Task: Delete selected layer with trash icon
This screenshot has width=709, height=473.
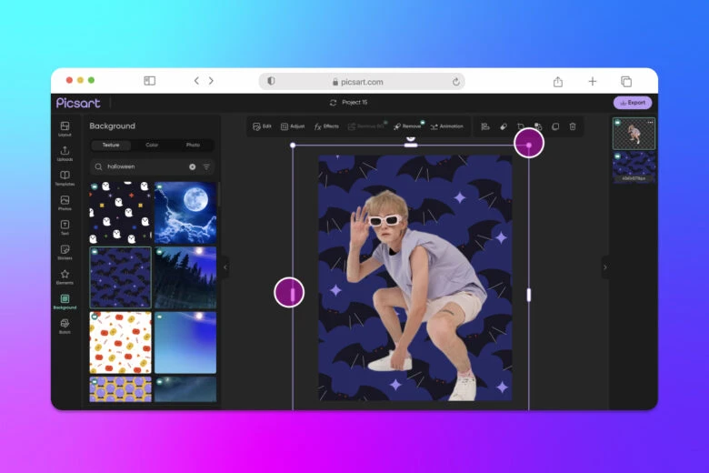Action: tap(573, 126)
